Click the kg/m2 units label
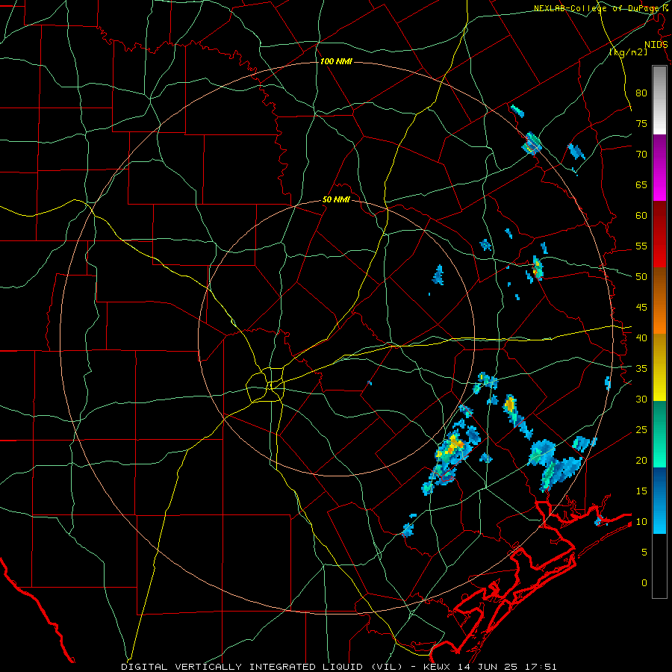This screenshot has width=672, height=672. (628, 52)
